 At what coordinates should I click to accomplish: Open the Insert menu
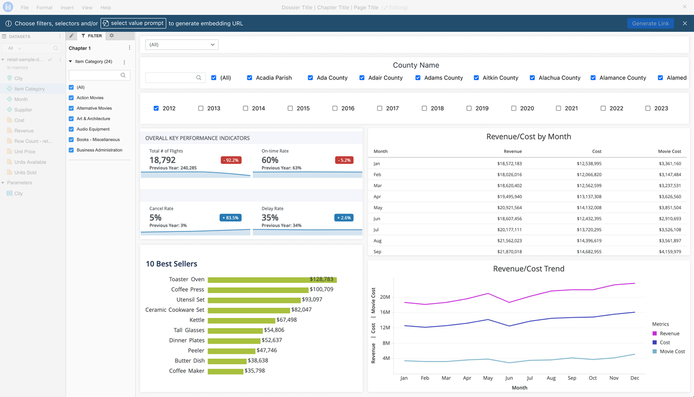pos(67,8)
